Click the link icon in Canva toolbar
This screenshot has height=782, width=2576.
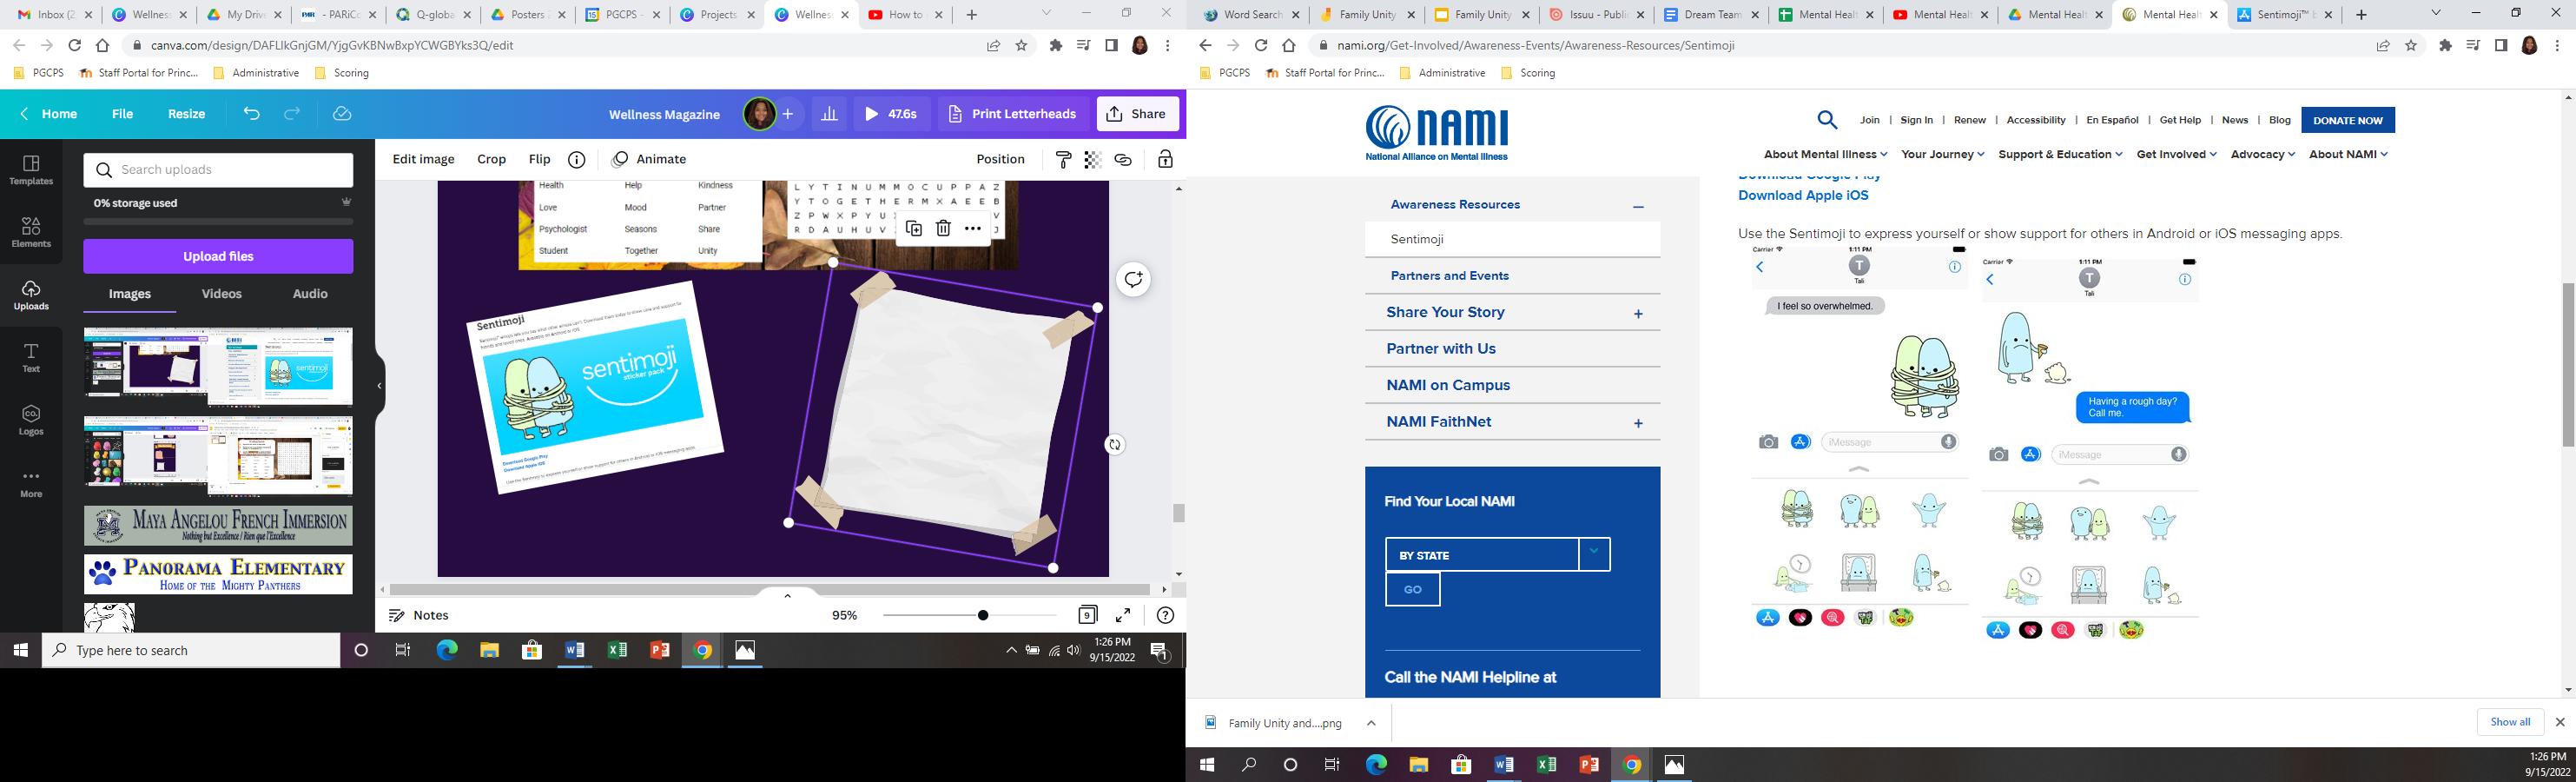point(1123,160)
